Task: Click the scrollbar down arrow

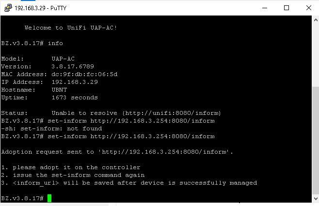Action: click(316, 198)
